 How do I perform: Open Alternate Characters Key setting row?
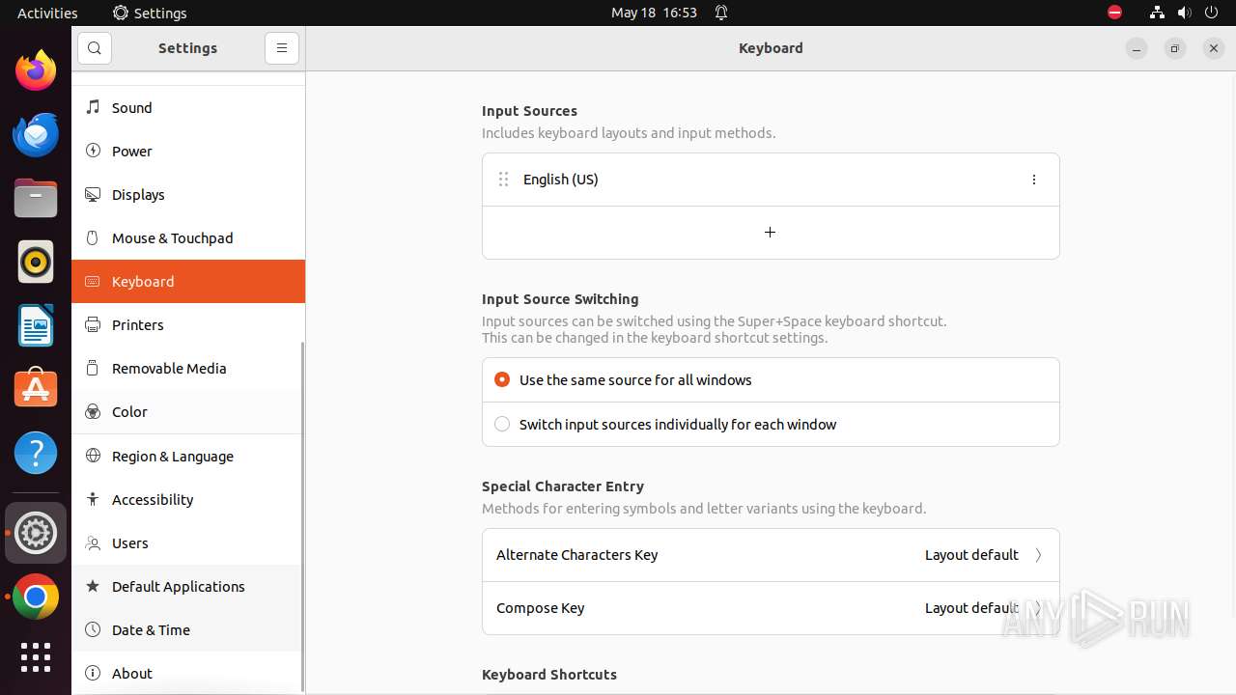[x=771, y=555]
